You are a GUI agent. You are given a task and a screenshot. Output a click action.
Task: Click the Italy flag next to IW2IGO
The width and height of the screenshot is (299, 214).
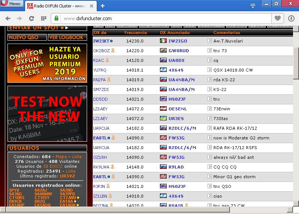(163, 41)
